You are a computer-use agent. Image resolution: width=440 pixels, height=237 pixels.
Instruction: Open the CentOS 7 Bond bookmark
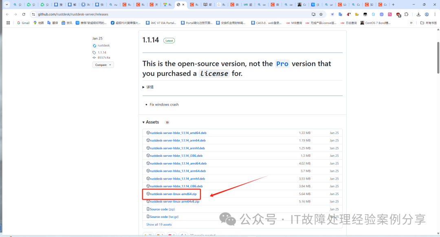click(x=376, y=23)
